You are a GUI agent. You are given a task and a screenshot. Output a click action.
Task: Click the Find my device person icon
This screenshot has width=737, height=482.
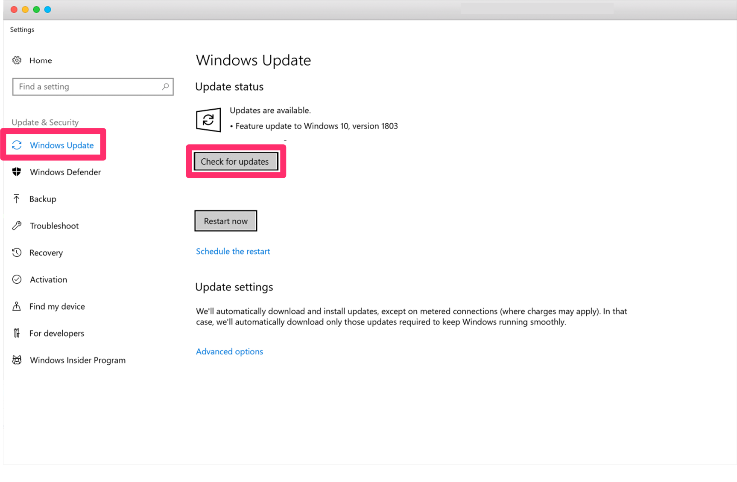click(x=17, y=306)
